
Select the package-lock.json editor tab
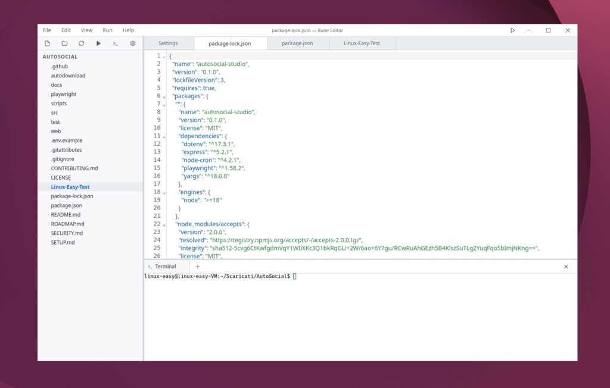230,43
